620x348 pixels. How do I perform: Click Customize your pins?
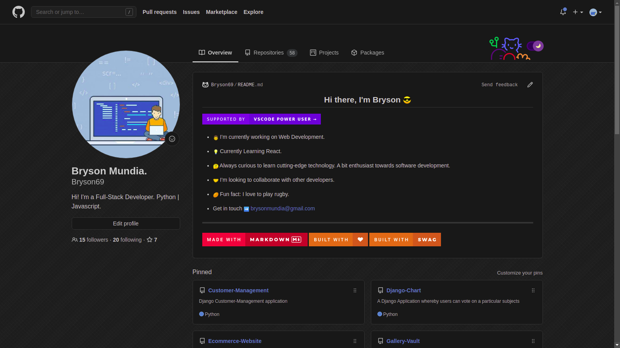point(520,273)
